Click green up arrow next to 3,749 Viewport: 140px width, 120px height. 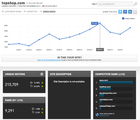pyautogui.click(x=42, y=112)
